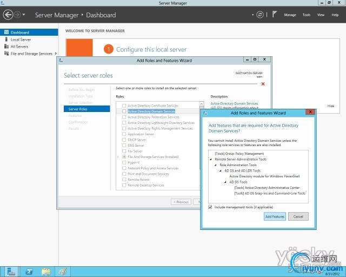The image size is (346, 277).
Task: Toggle Include management tools checkbox
Action: (x=210, y=207)
